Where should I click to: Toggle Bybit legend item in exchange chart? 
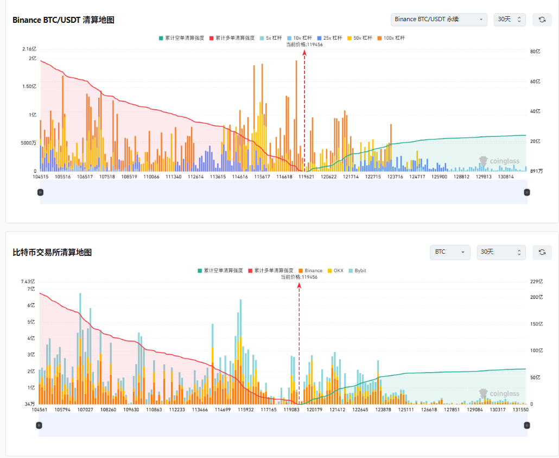[x=357, y=271]
